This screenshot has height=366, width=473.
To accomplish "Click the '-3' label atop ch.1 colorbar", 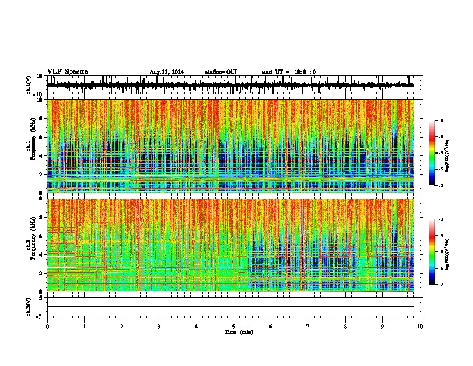I will point(440,120).
